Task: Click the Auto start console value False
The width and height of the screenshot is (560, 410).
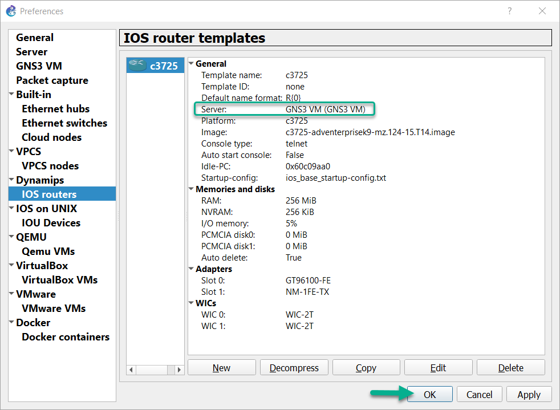Action: pos(294,155)
